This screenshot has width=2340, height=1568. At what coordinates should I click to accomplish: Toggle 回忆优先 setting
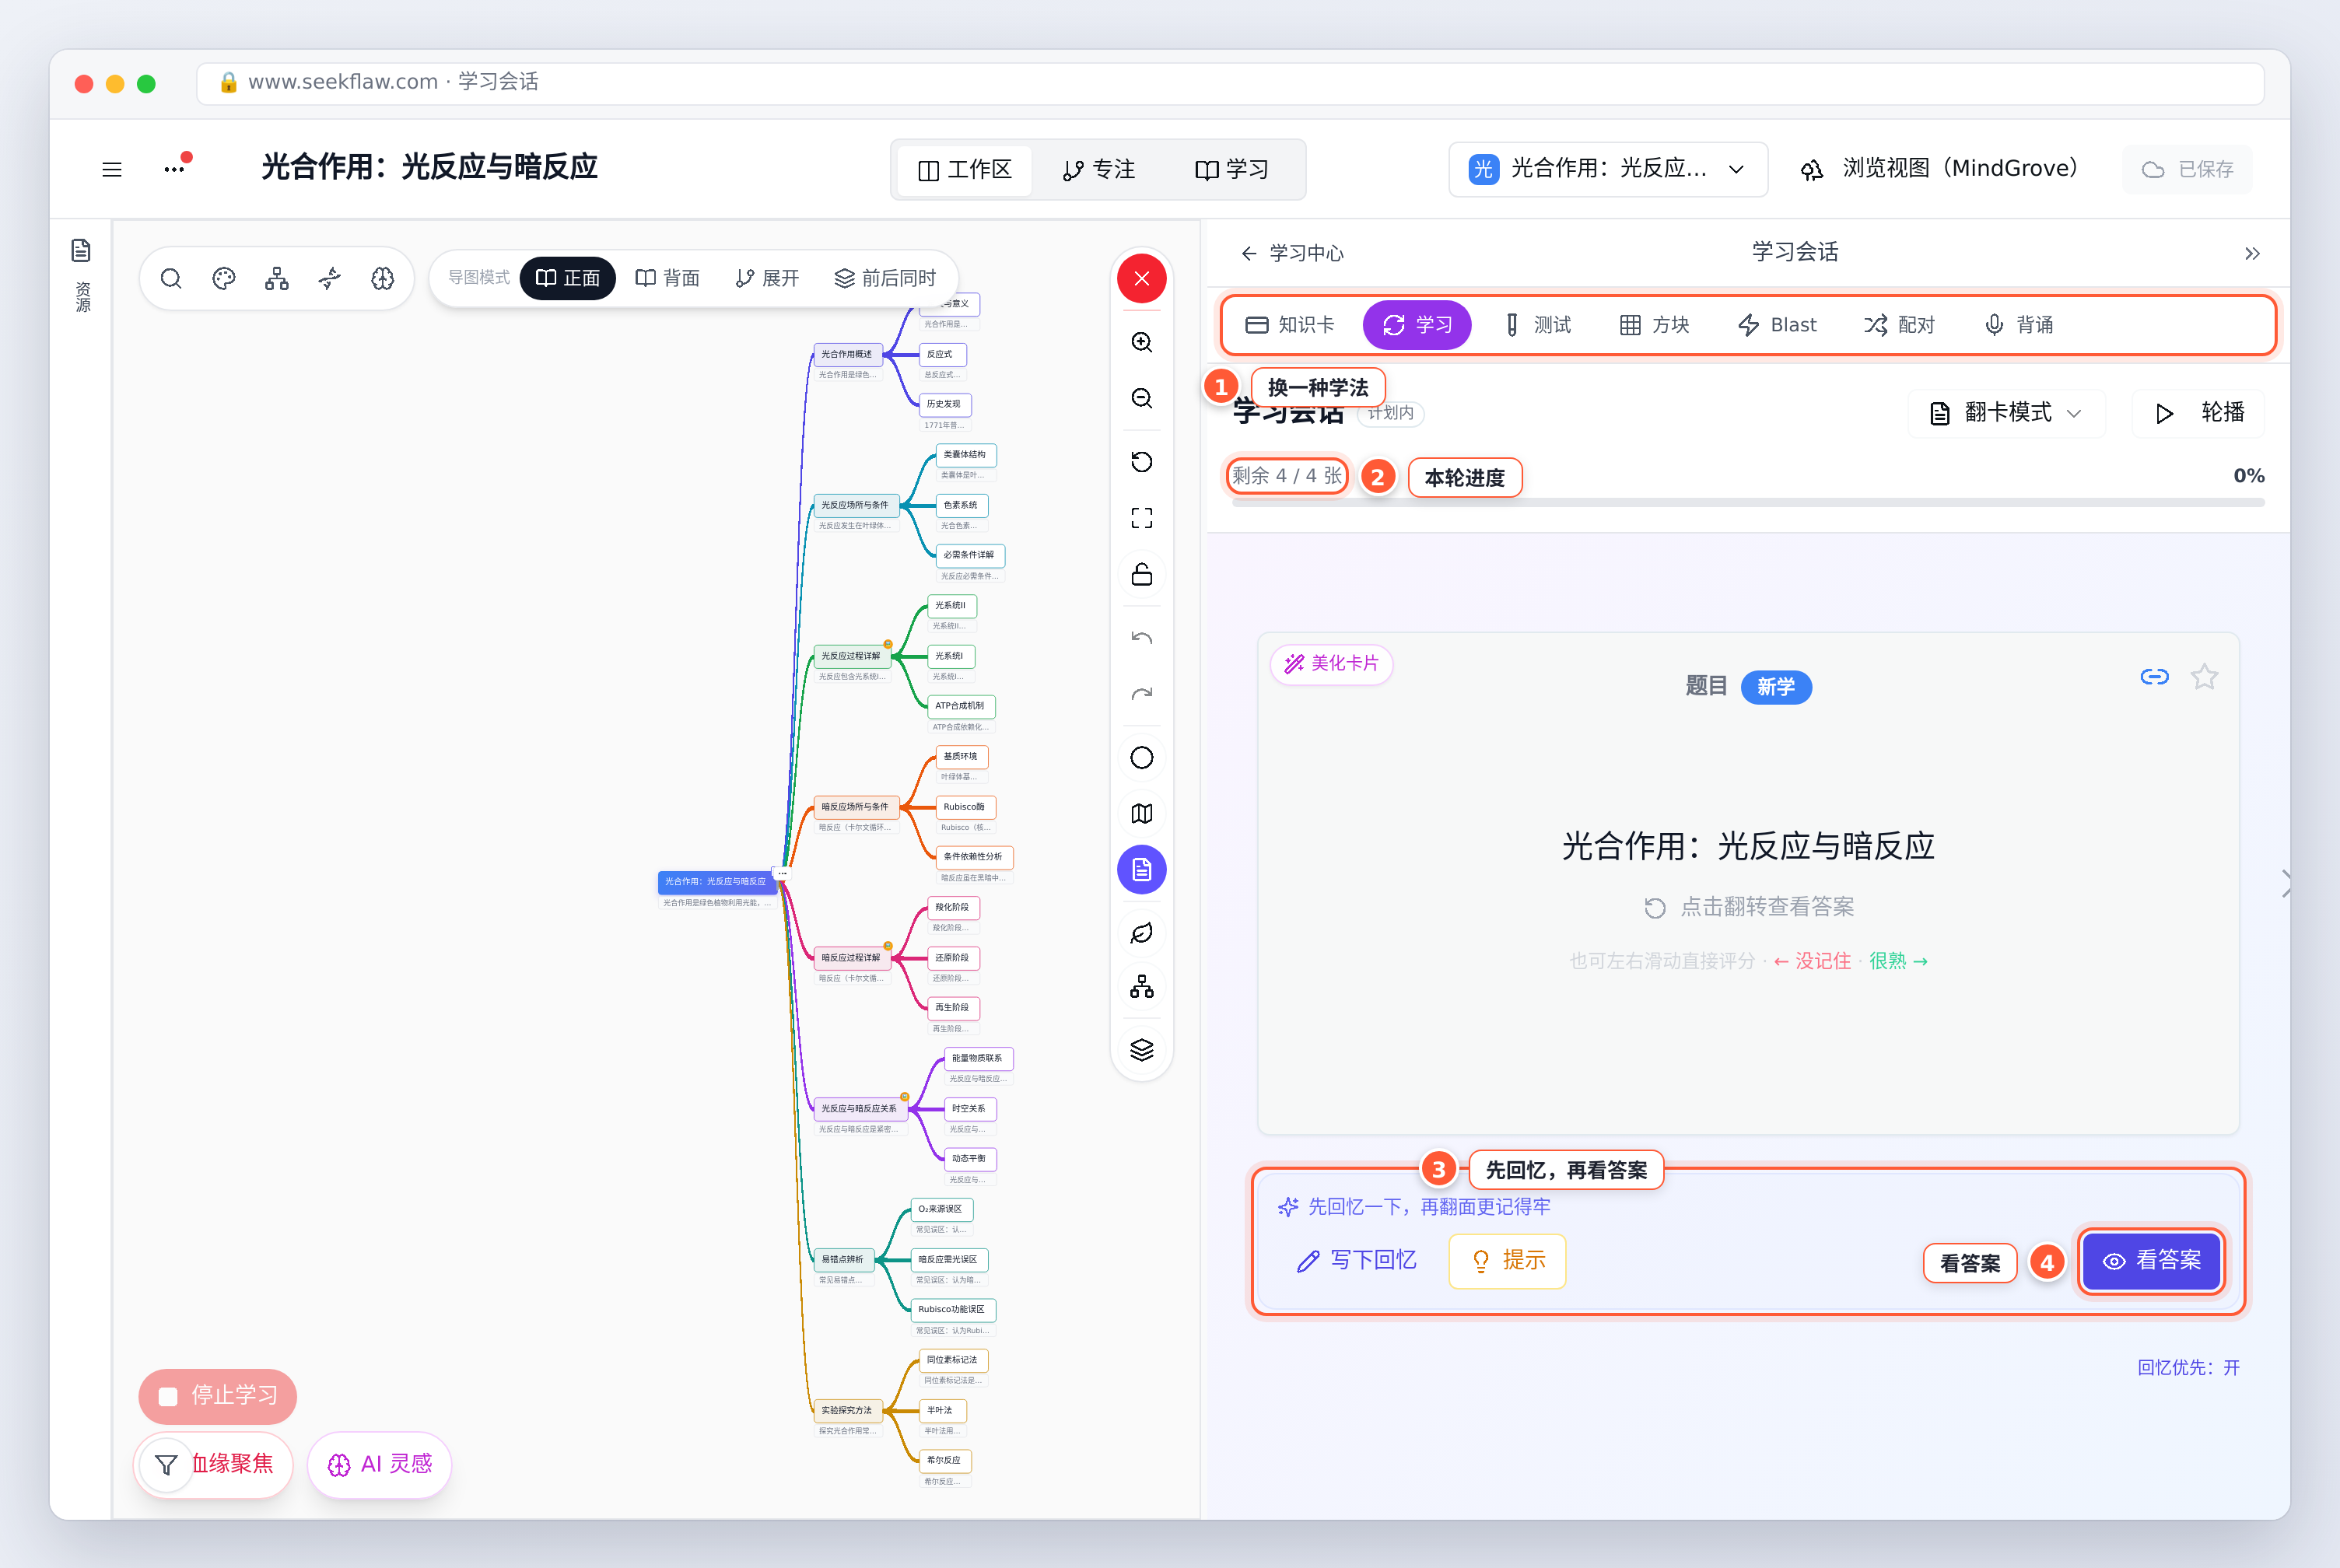coord(2188,1367)
